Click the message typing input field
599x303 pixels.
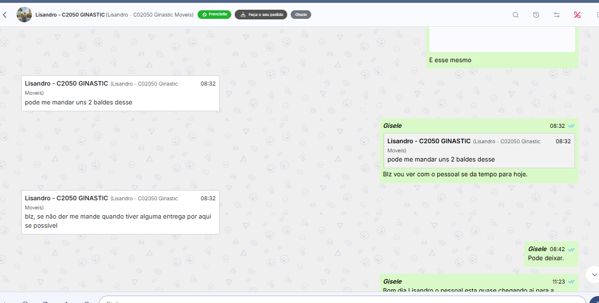click(x=342, y=300)
